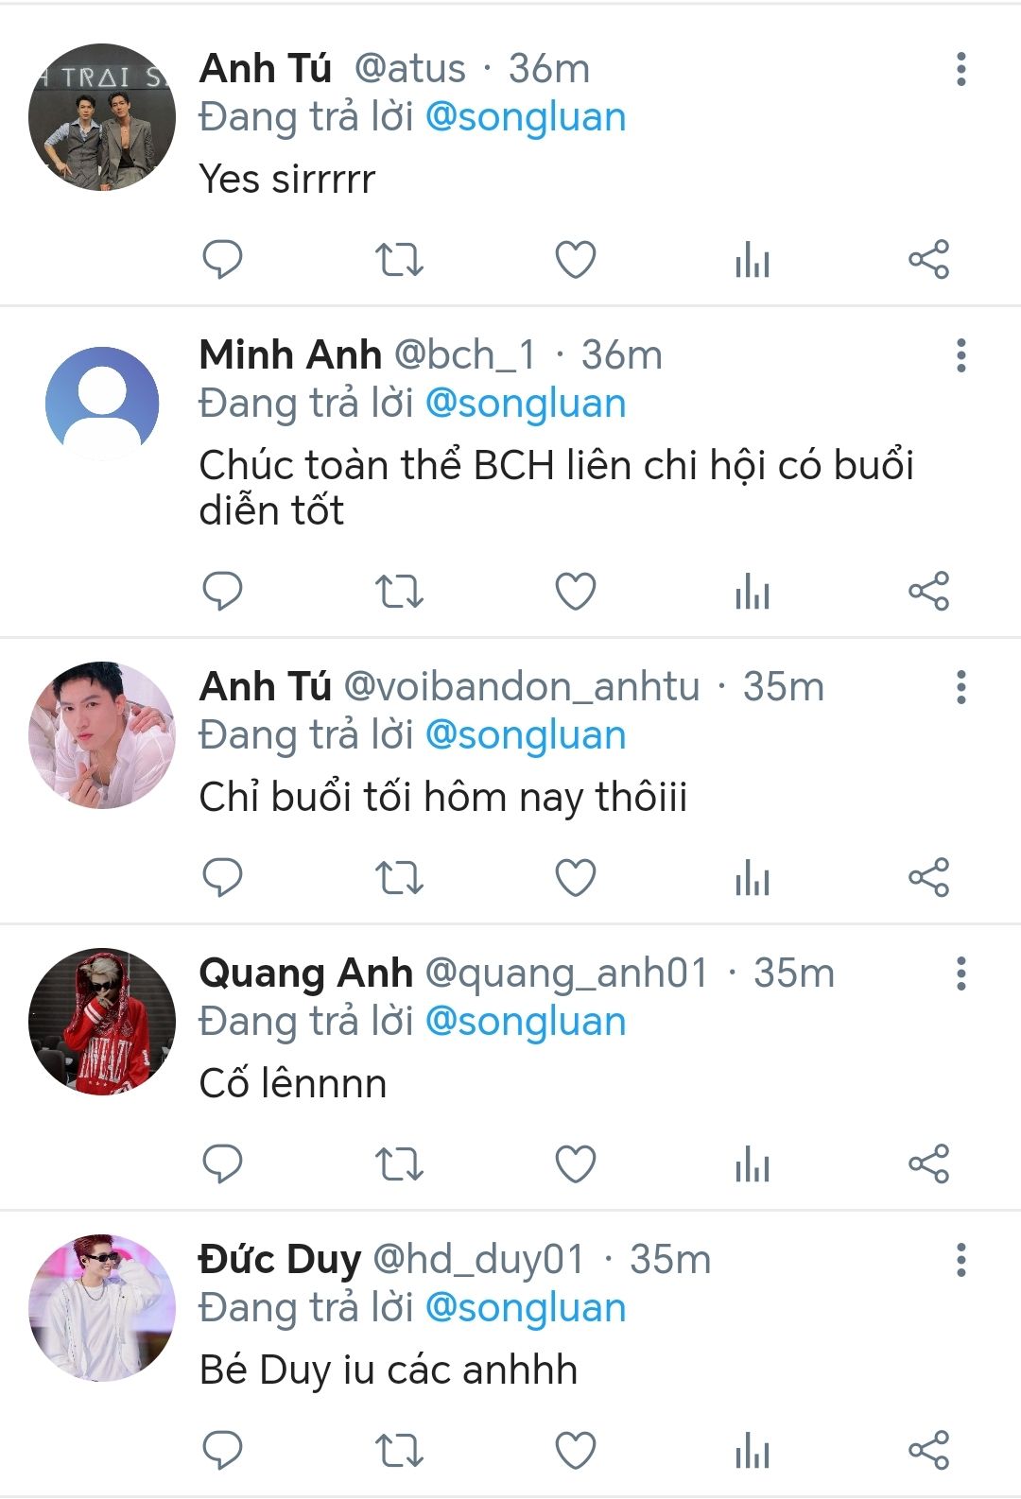The image size is (1021, 1499).
Task: Like the "Chỉ buổi tối hôm nay thôiii" tweet
Action: (x=575, y=878)
